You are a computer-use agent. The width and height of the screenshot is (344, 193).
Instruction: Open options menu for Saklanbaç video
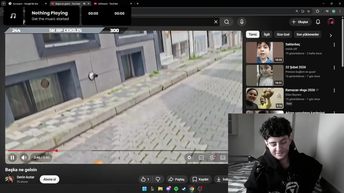[334, 45]
